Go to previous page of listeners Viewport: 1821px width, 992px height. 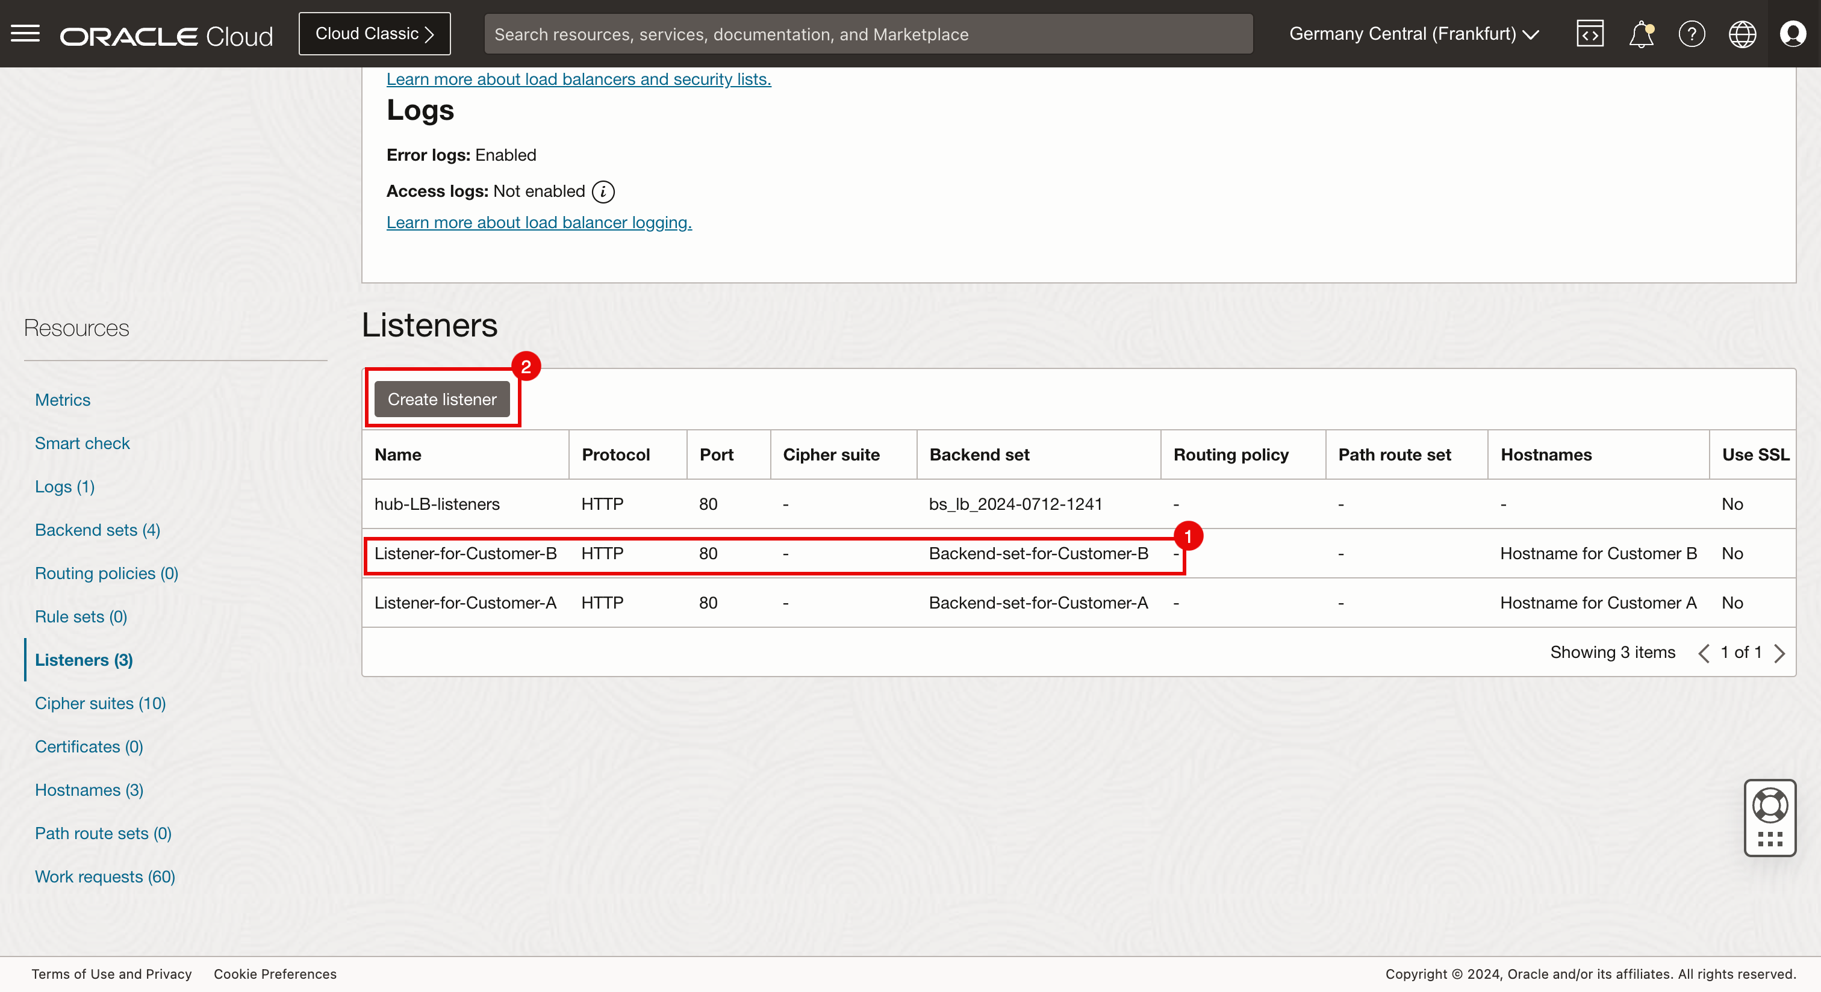pos(1704,653)
